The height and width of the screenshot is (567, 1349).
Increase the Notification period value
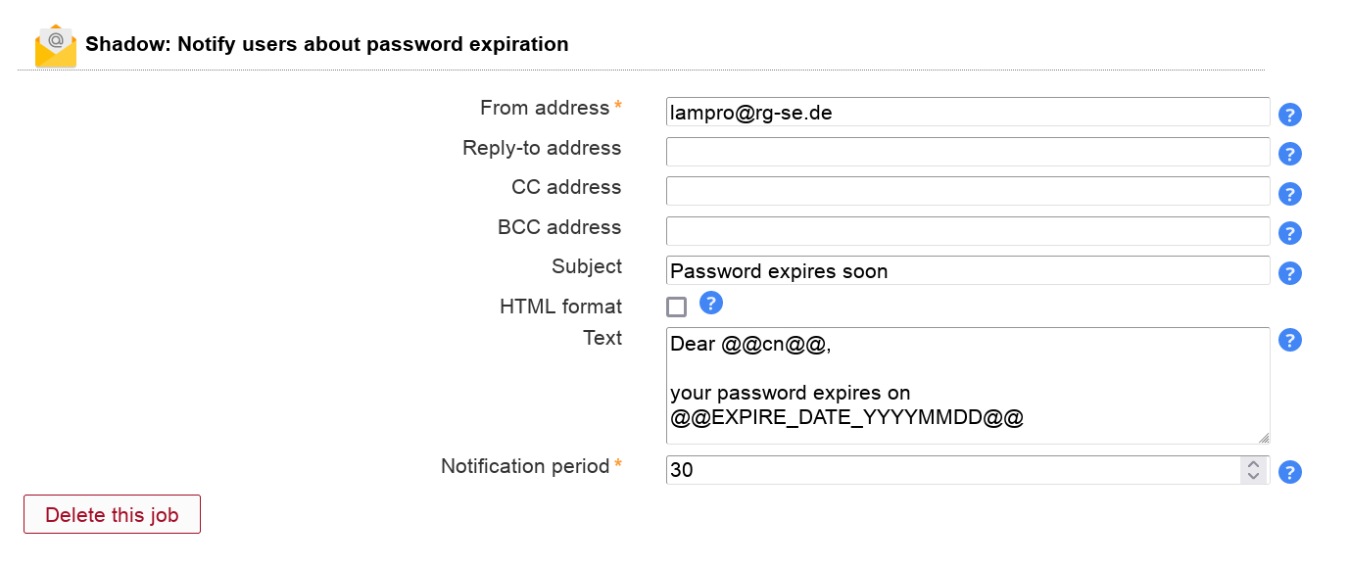[1252, 464]
